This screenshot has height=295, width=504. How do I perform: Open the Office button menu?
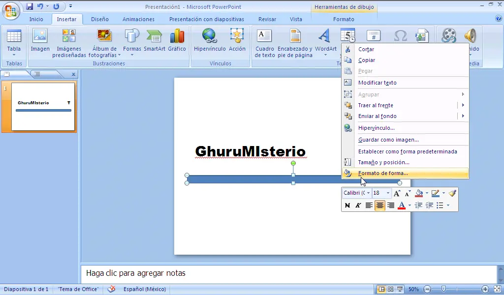pyautogui.click(x=11, y=11)
